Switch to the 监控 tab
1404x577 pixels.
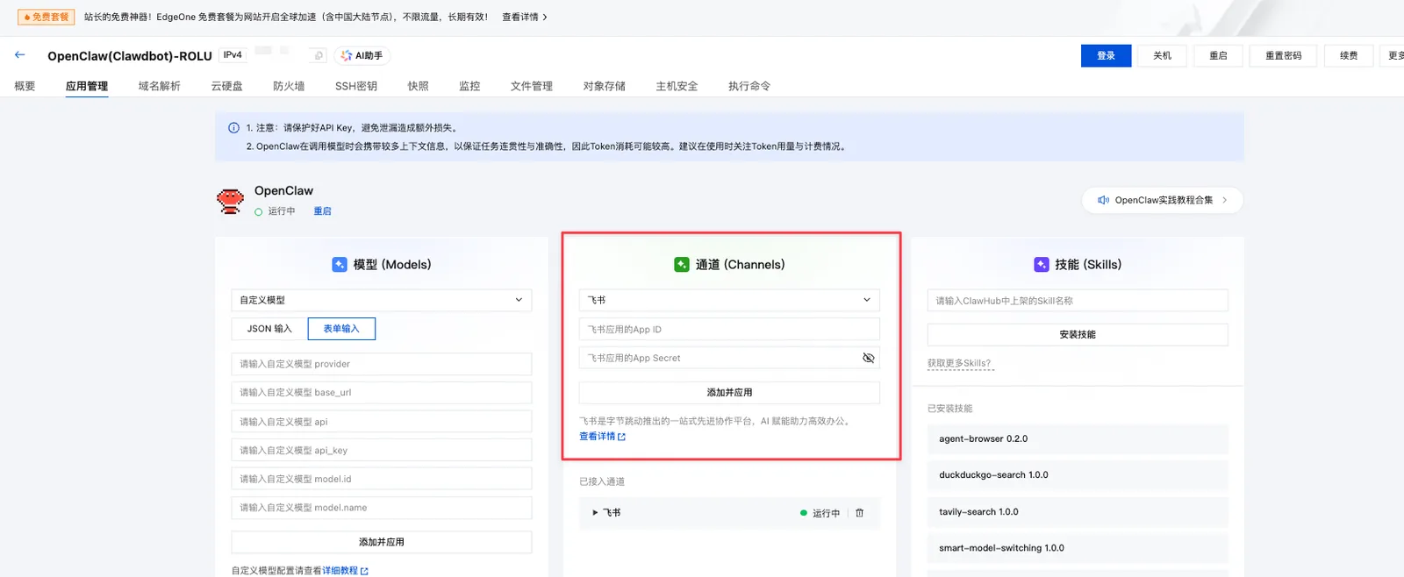469,86
